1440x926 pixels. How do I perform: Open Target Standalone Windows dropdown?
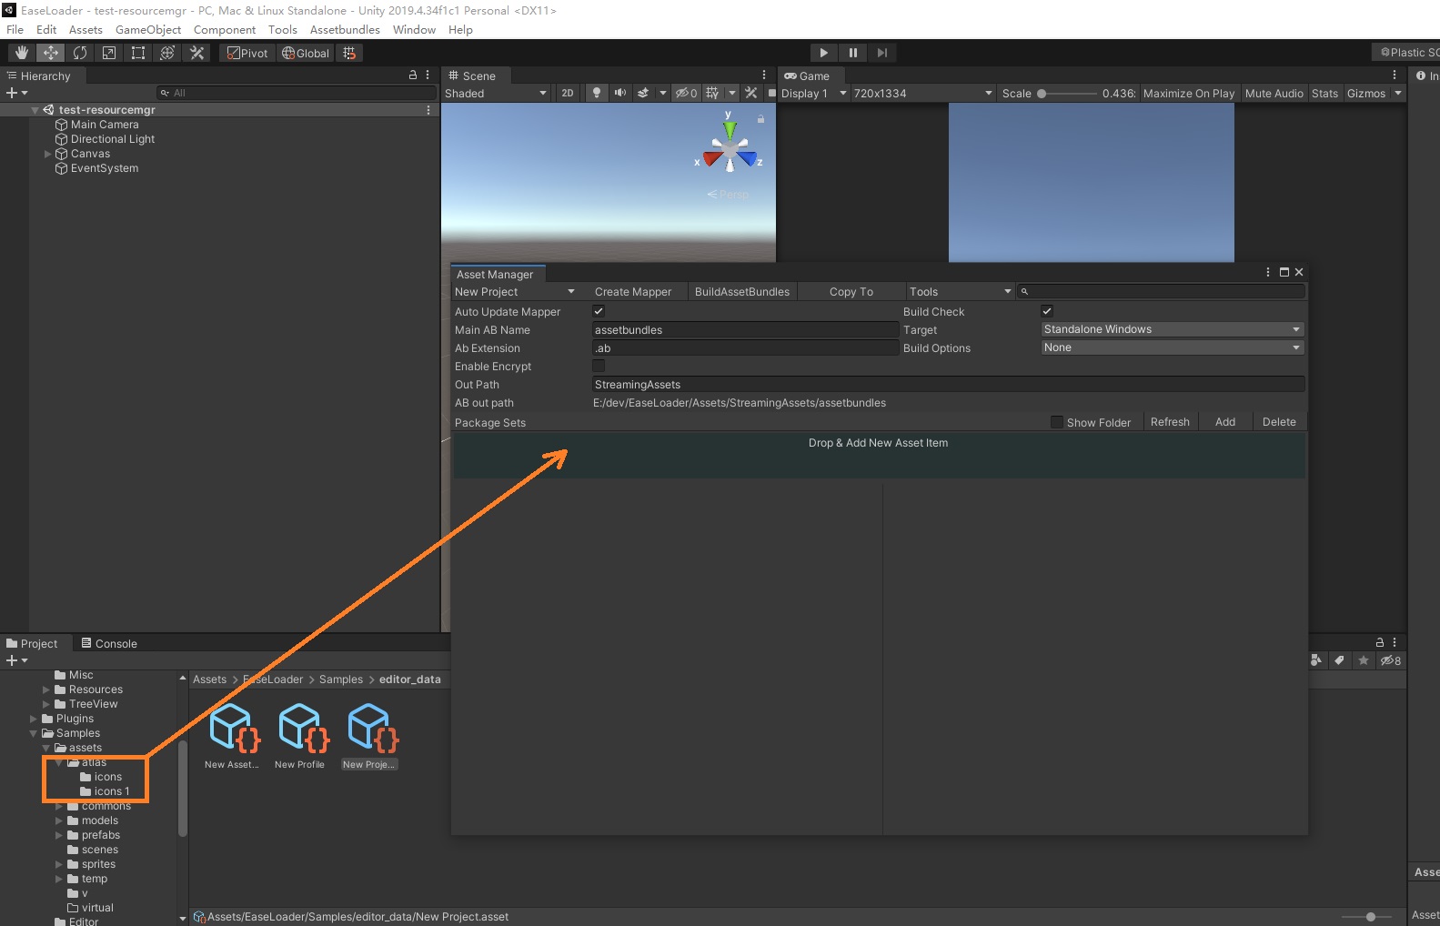point(1173,329)
